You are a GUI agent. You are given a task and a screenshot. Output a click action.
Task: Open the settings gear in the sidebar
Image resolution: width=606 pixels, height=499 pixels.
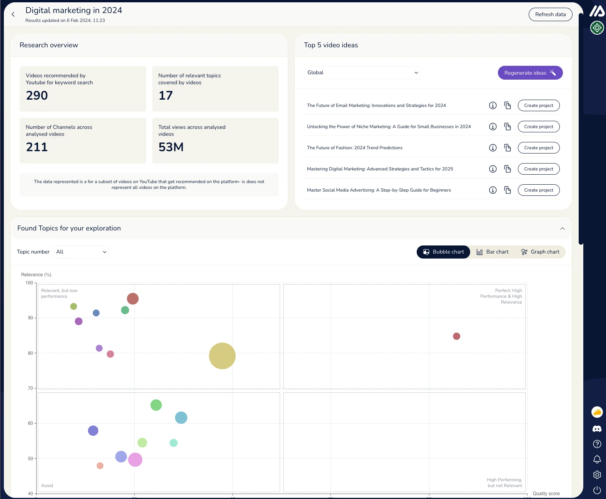click(597, 475)
